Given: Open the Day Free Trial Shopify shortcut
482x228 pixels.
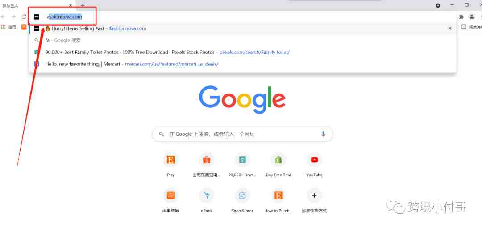Looking at the screenshot, I should click(x=278, y=165).
